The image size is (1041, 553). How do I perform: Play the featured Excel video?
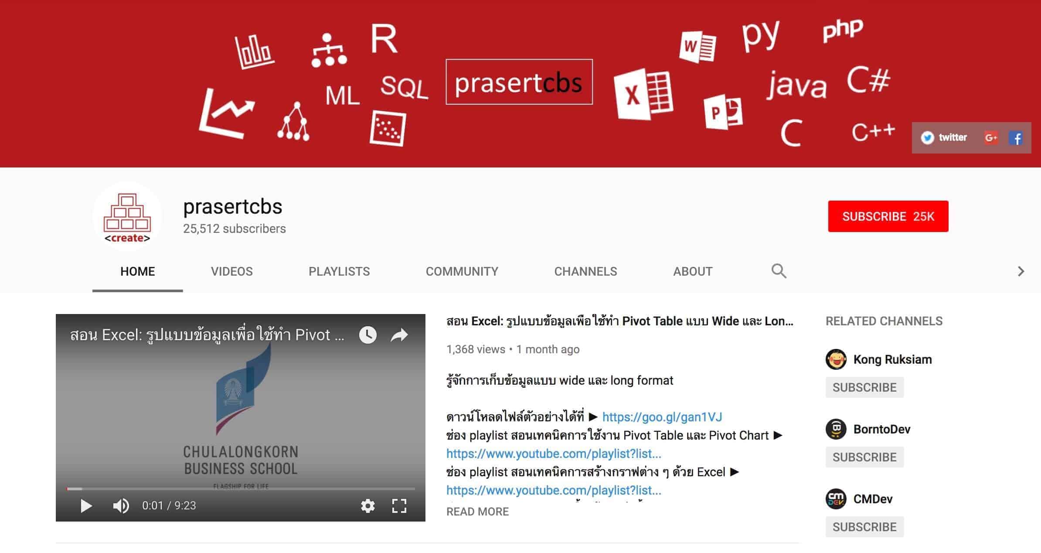(86, 505)
